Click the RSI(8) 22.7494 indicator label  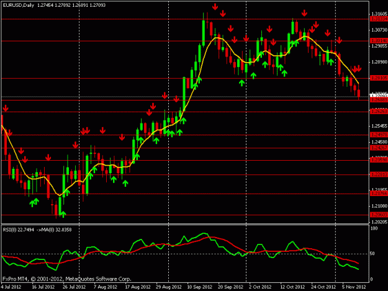click(18, 230)
